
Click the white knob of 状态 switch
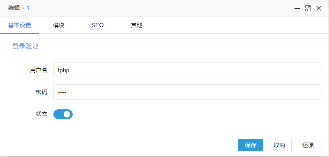67,114
